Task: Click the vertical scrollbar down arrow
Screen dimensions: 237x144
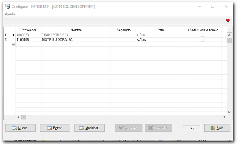Action: point(229,112)
